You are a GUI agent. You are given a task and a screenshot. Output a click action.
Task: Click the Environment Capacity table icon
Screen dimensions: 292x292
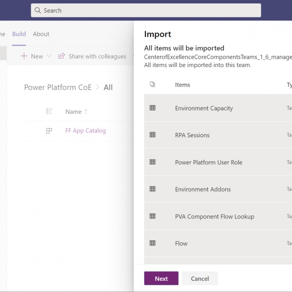click(152, 108)
